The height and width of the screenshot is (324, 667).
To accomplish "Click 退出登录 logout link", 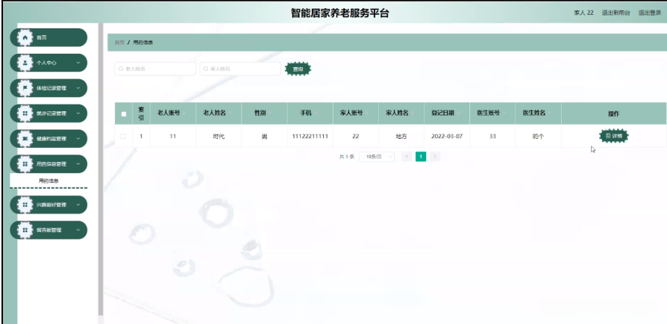I will click(x=650, y=13).
